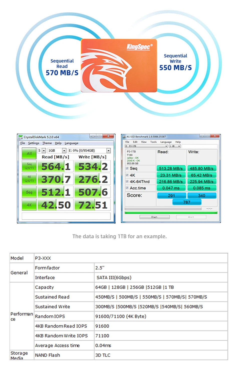Open File menu in AS SSD Benchmark
The width and height of the screenshot is (238, 369).
(x=127, y=142)
